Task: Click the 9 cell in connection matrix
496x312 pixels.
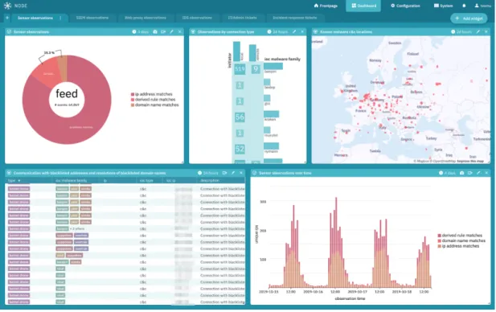Action: (x=256, y=69)
